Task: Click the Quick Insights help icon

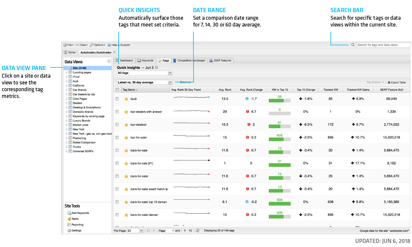Action: coord(157,68)
